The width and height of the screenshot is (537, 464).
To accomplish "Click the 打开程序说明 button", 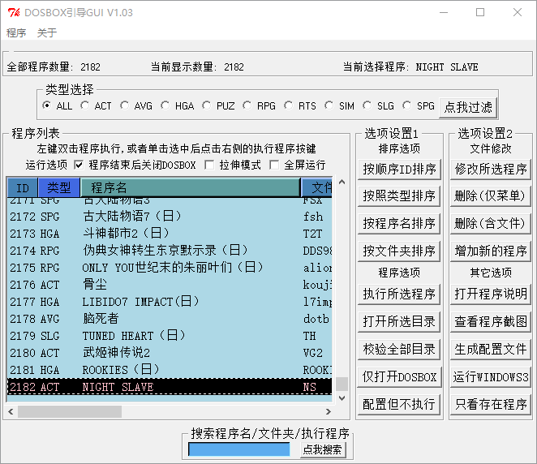I will 491,294.
